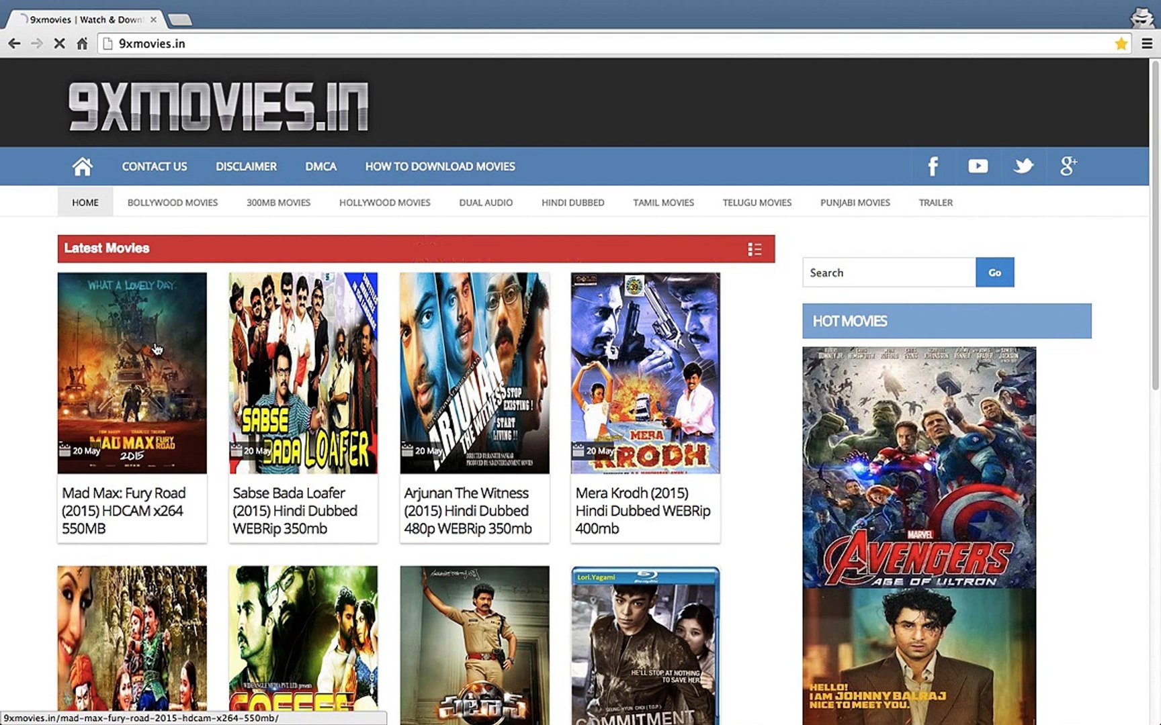The image size is (1161, 725).
Task: Open the YouTube social icon
Action: point(978,166)
